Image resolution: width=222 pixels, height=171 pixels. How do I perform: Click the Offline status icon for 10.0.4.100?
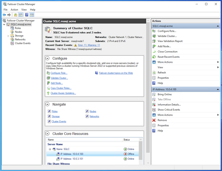pos(125,154)
